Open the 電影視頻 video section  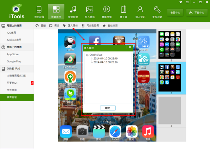pos(107,12)
